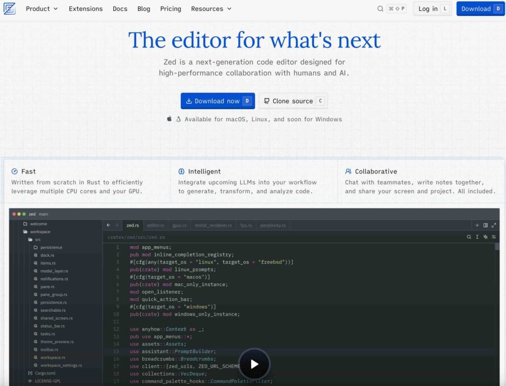Switch to the metal_renderer.rs tab
This screenshot has width=506, height=386.
tap(213, 225)
